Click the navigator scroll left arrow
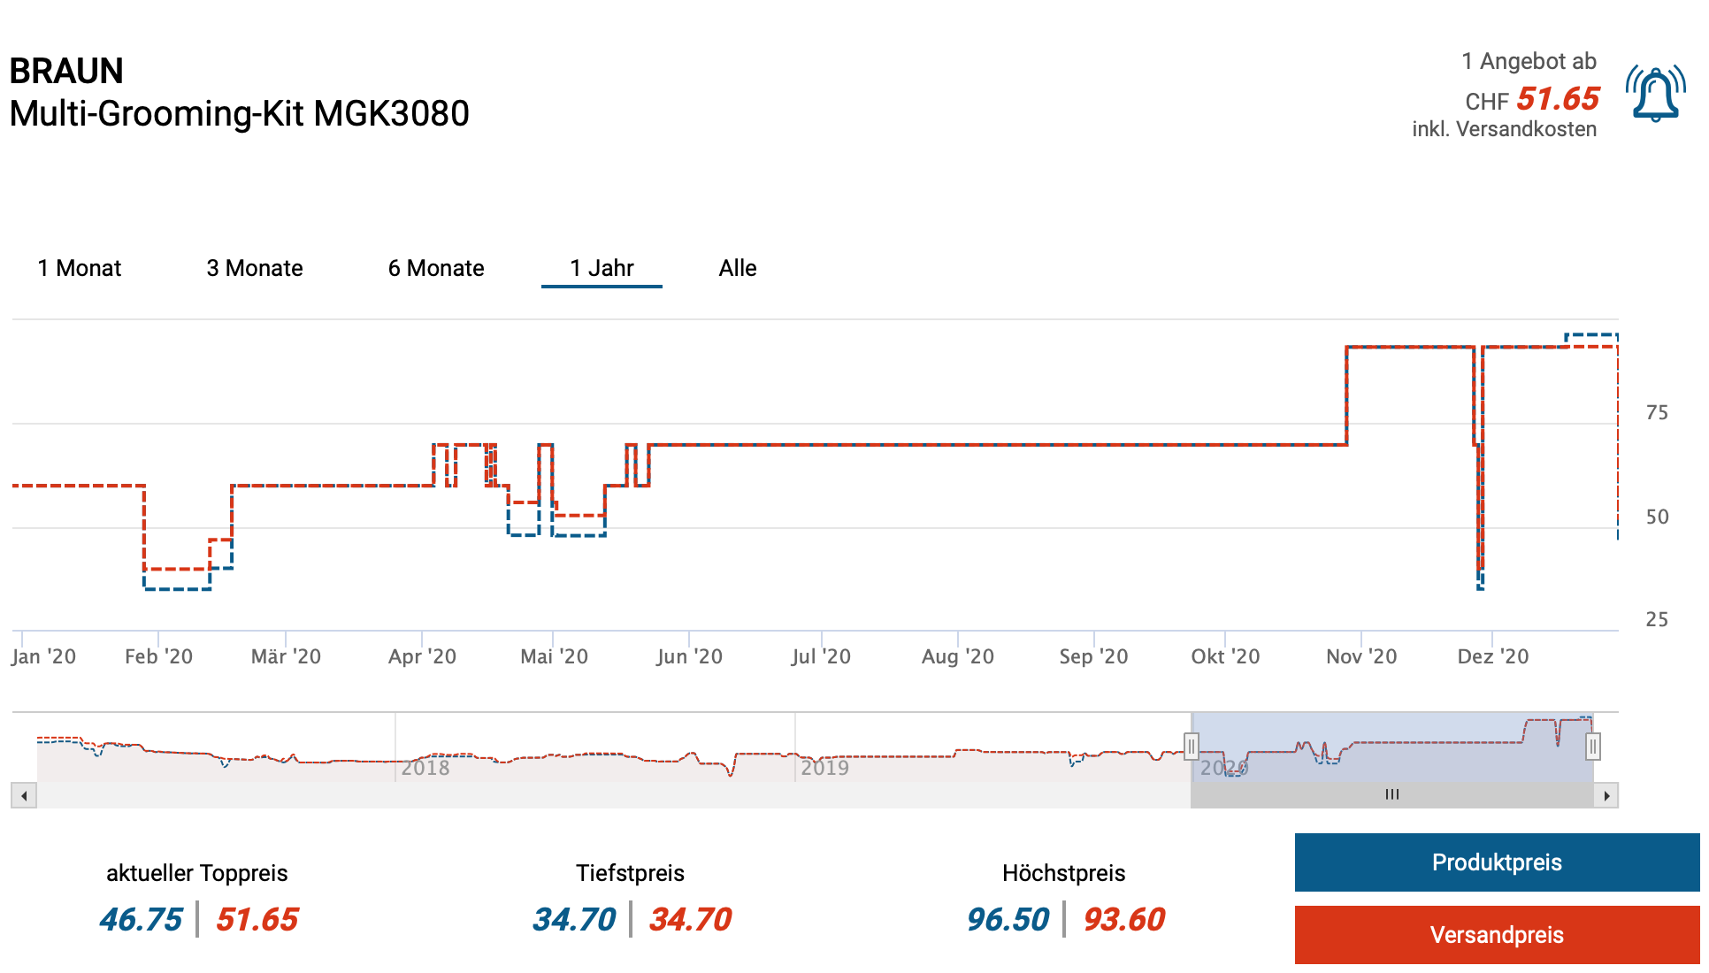Screen dimensions: 1709x973 24,795
